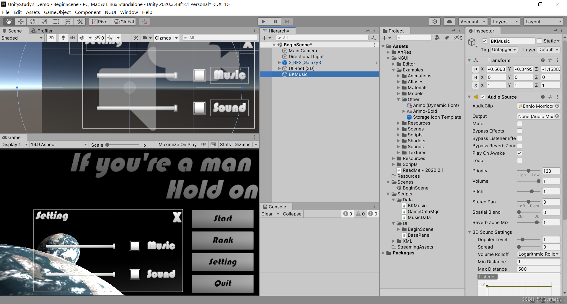Viewport: 567px width, 304px height.
Task: Show Game view Stats
Action: (225, 144)
